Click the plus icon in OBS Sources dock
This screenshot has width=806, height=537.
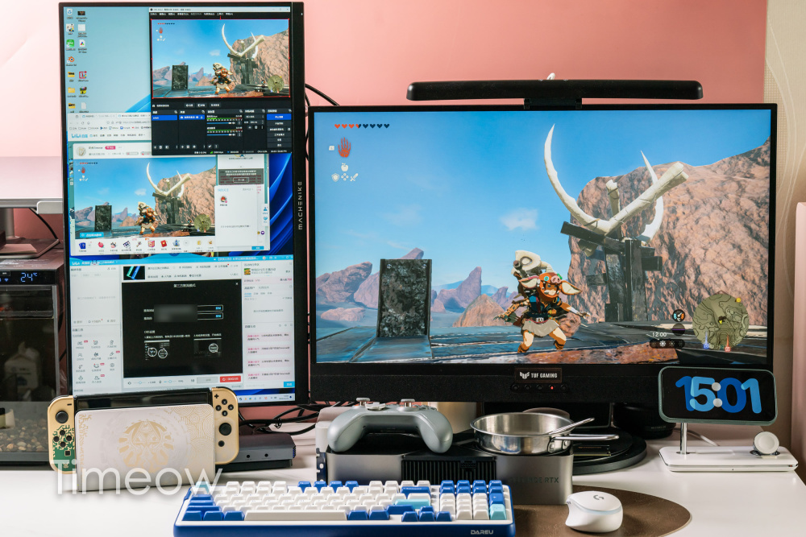tap(182, 147)
